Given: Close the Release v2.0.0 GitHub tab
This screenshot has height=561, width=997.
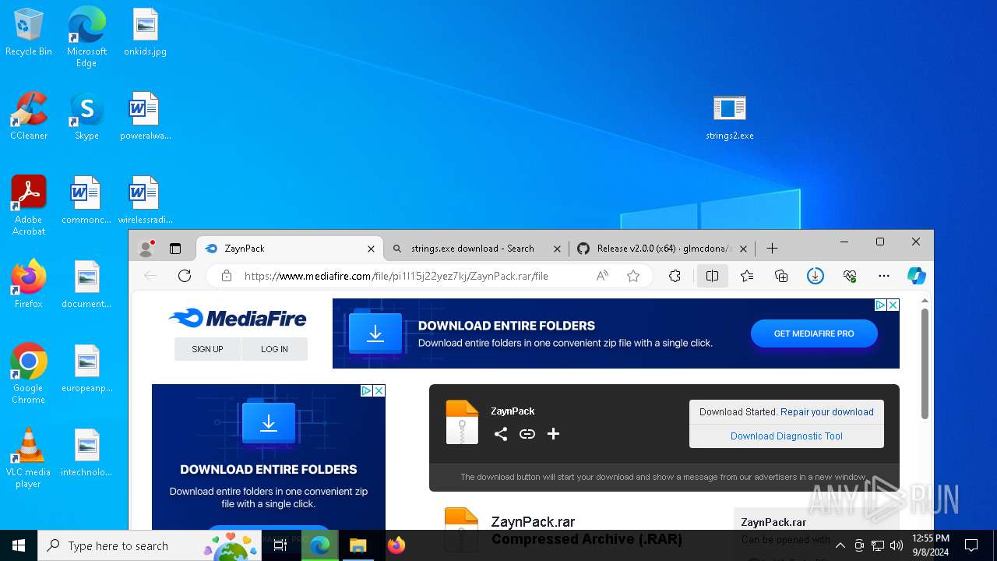Looking at the screenshot, I should (x=743, y=249).
